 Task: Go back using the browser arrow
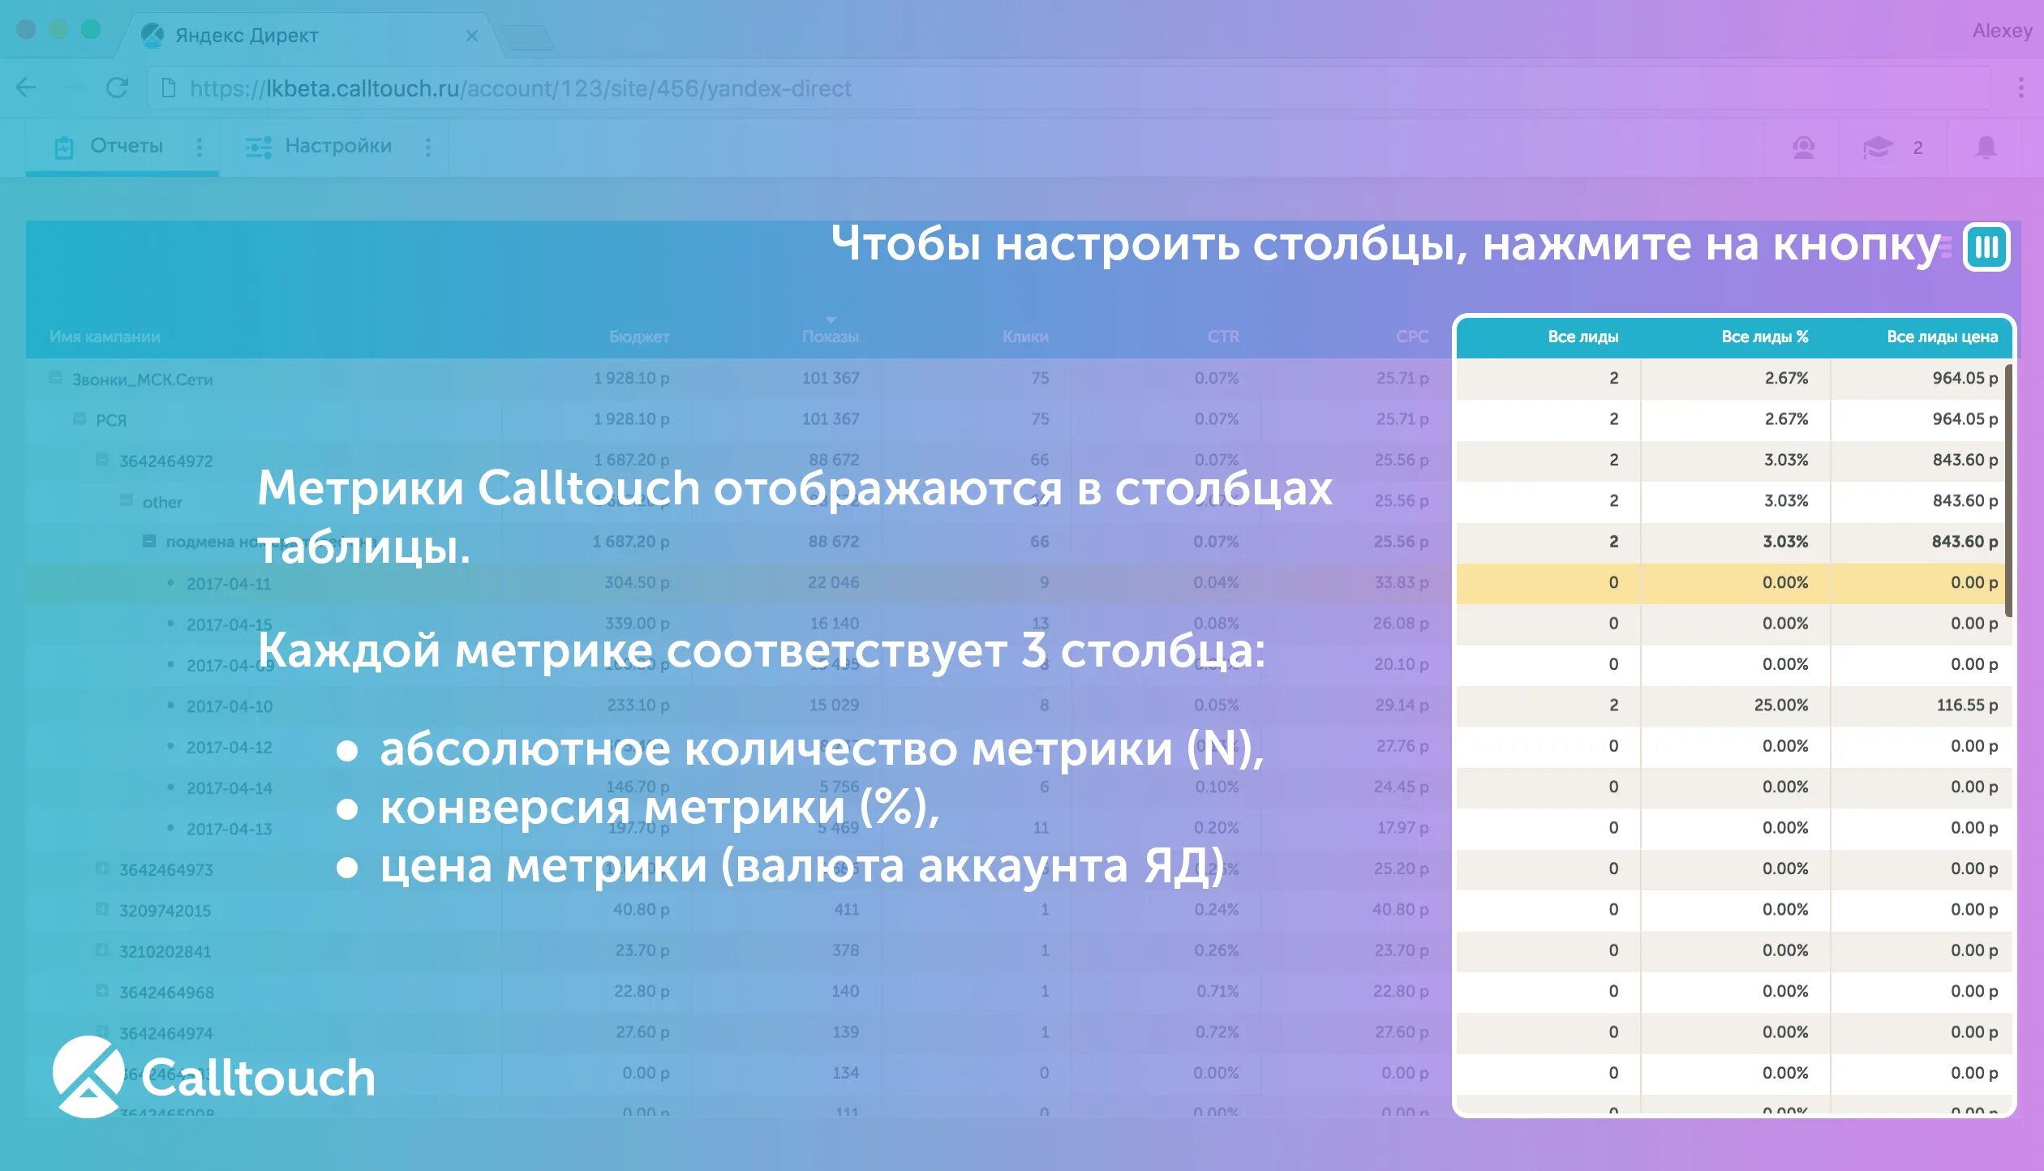(x=27, y=89)
